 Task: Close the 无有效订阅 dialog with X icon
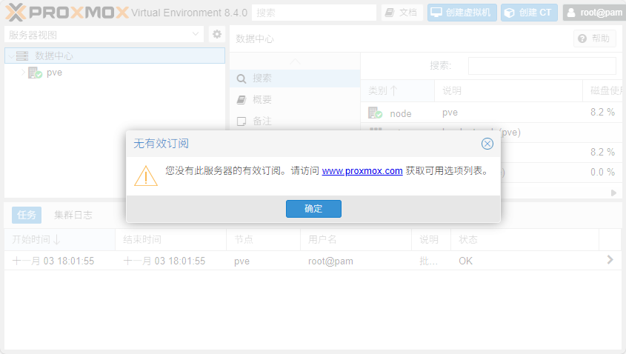[487, 144]
